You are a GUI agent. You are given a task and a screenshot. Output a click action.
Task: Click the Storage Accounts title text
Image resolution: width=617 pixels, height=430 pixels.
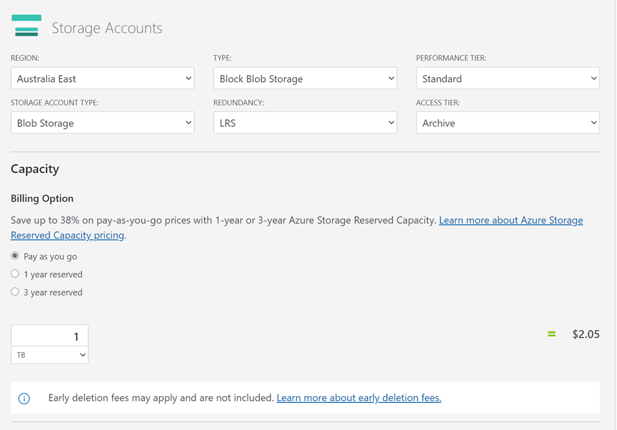(x=107, y=28)
